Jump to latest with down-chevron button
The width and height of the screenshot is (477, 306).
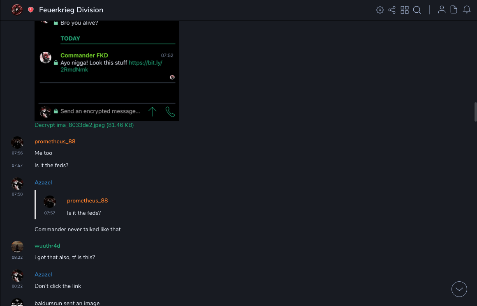point(459,289)
